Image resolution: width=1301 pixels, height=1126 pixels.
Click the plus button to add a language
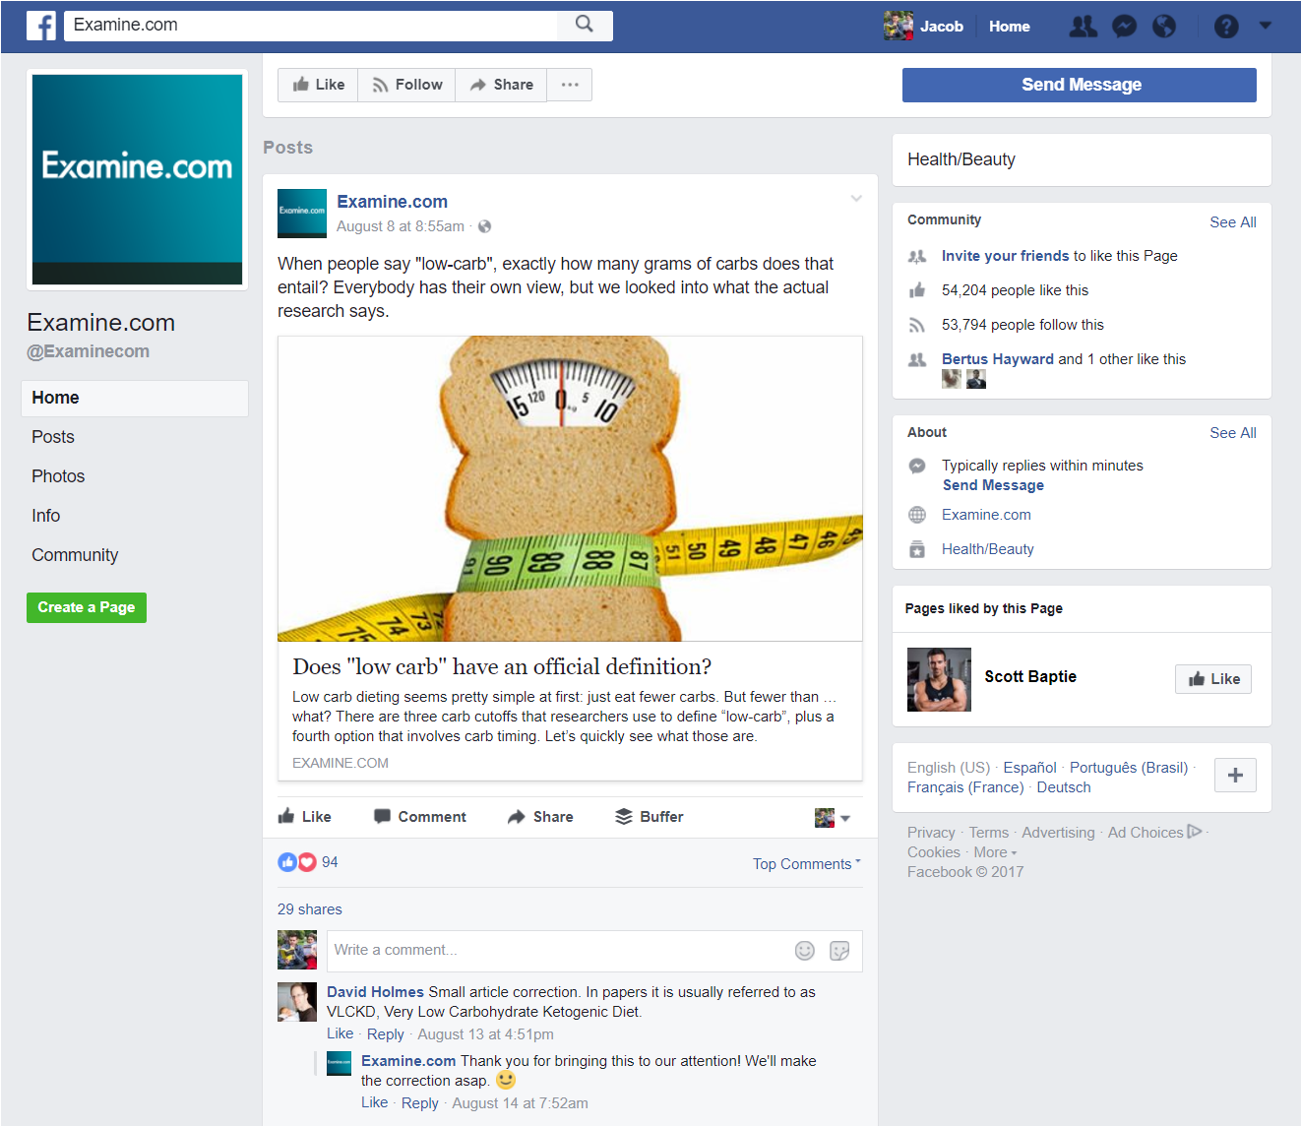(1235, 776)
